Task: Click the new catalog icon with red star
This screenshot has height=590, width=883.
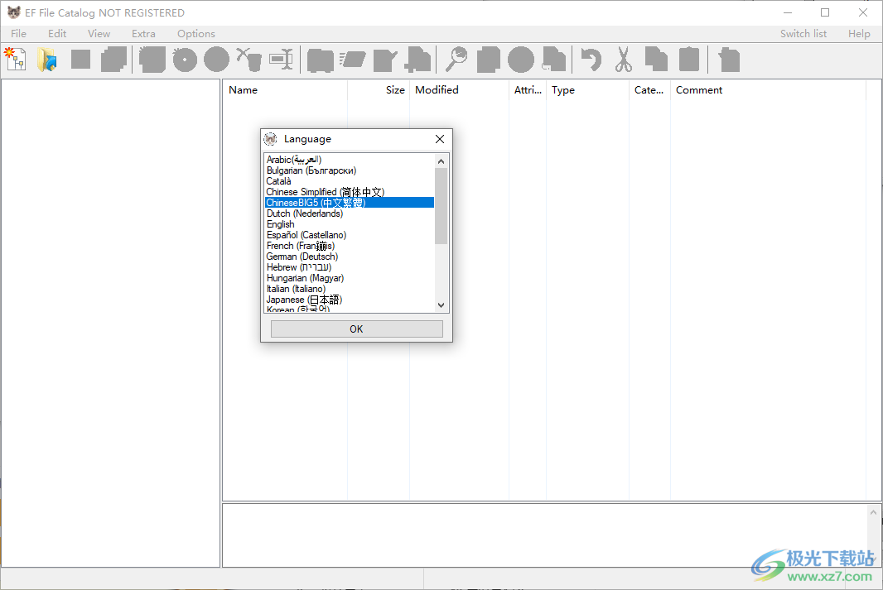Action: point(15,60)
